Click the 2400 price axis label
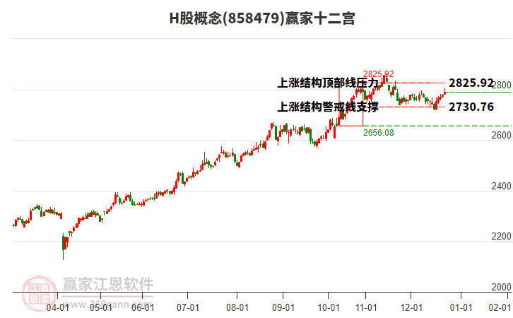 (501, 186)
